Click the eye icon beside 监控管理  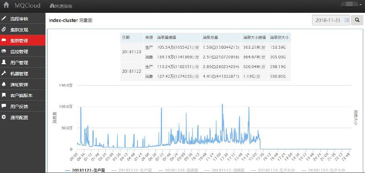[x=4, y=51]
